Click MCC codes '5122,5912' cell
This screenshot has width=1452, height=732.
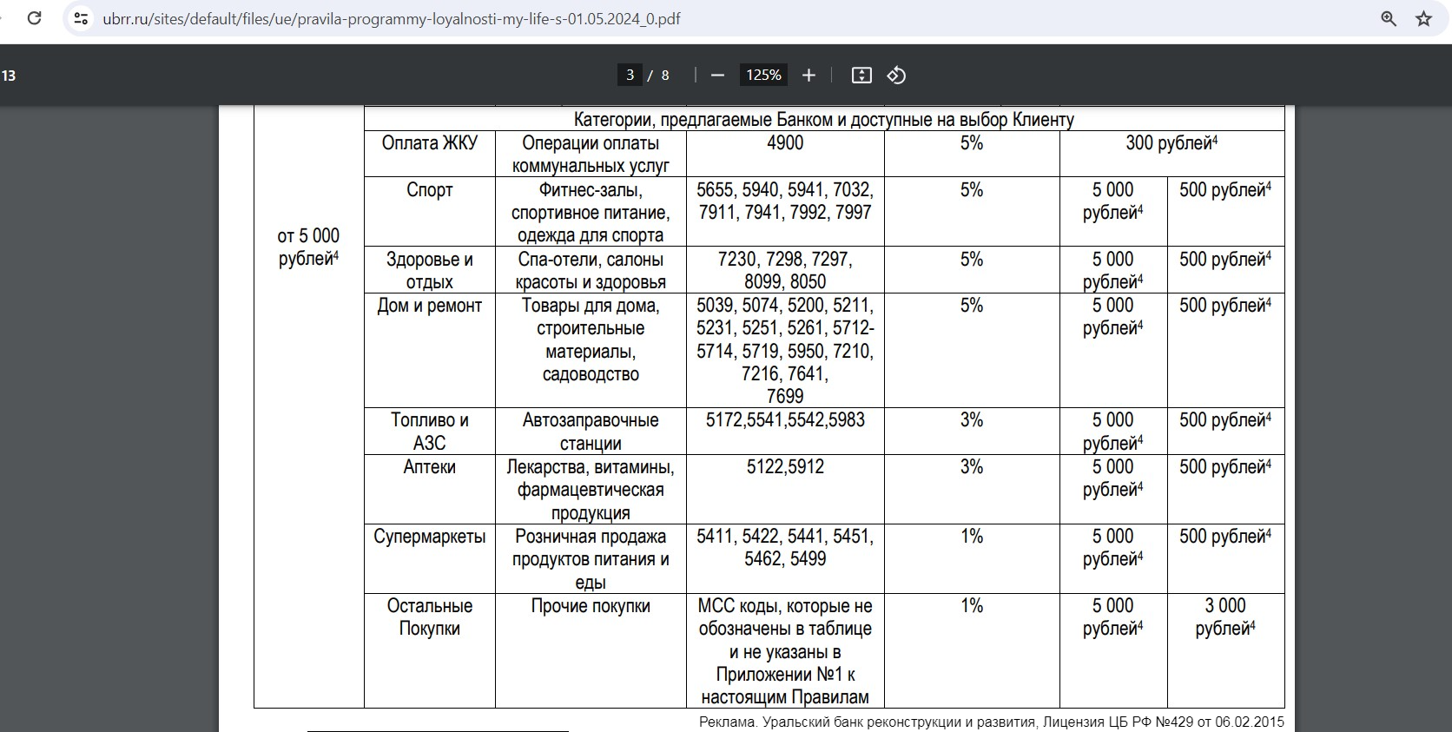[x=785, y=489]
